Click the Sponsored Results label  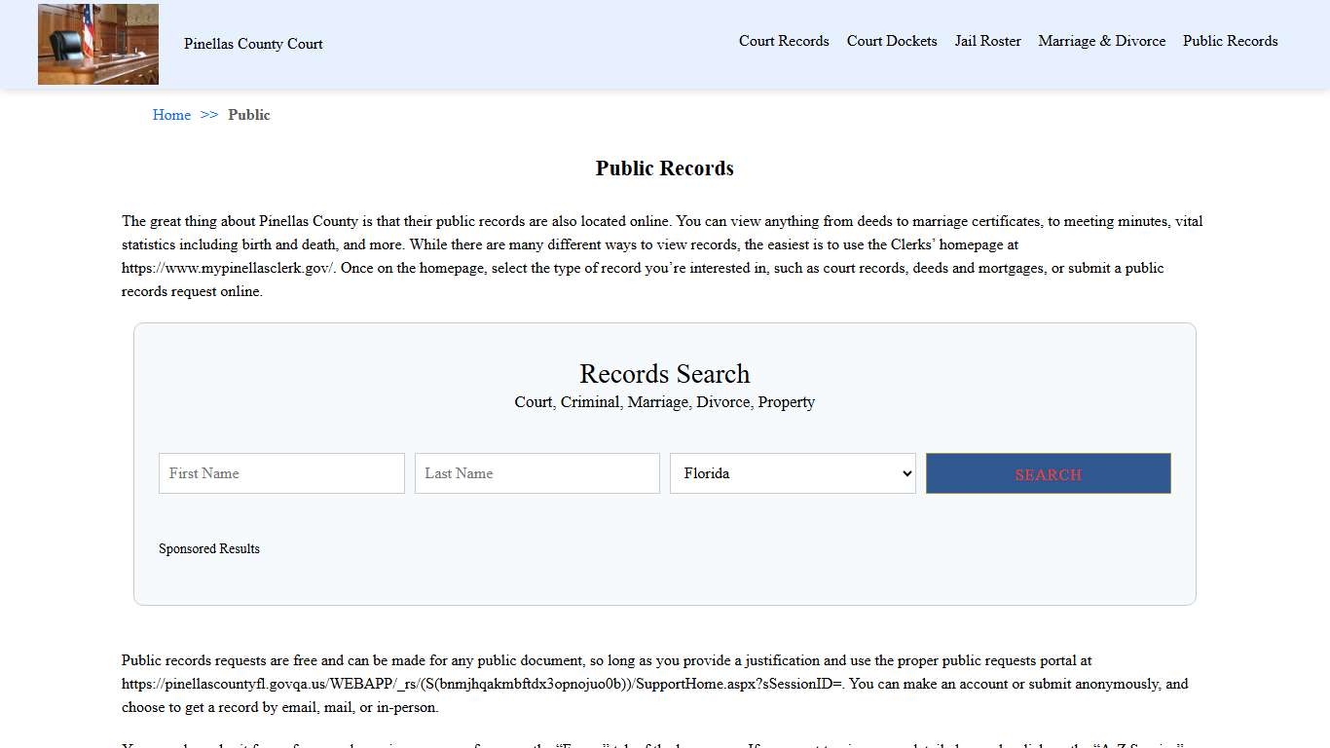(x=208, y=548)
